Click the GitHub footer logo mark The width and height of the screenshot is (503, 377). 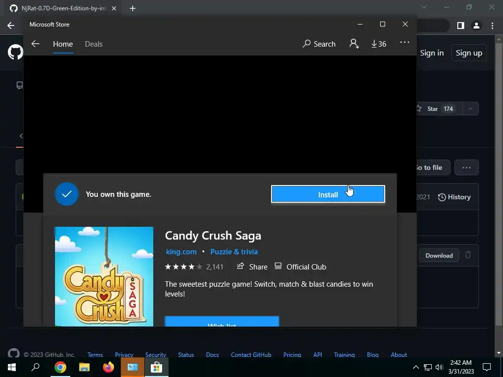click(x=13, y=353)
